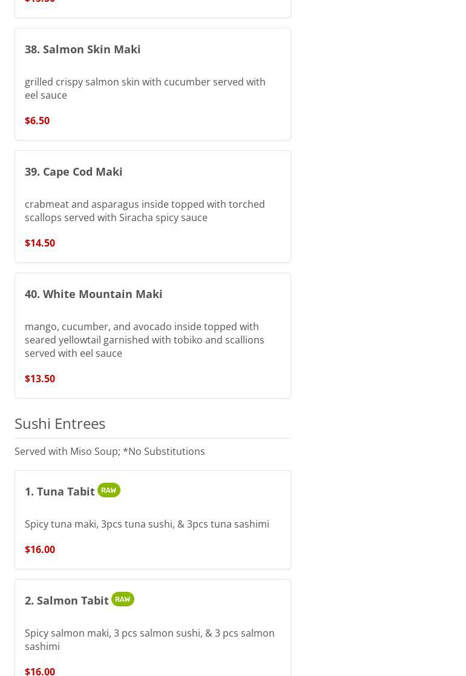
Task: Click the White Mountain Maki description
Action: pos(145,340)
